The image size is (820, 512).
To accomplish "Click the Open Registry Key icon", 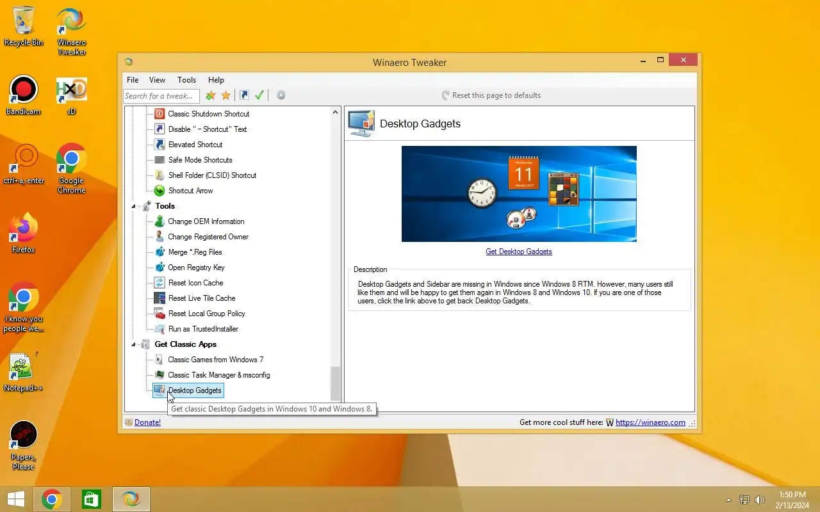I will (x=160, y=268).
